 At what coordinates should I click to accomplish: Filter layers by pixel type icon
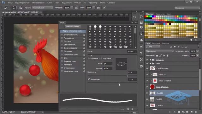(x=171, y=47)
